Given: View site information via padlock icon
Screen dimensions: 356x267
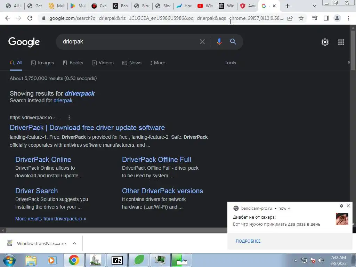Looking at the screenshot, I should pos(44,18).
